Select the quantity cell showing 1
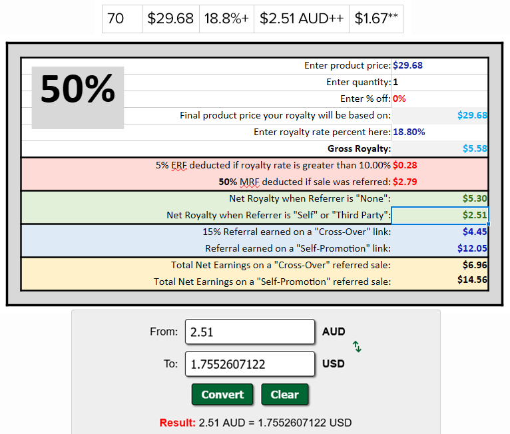 (439, 83)
